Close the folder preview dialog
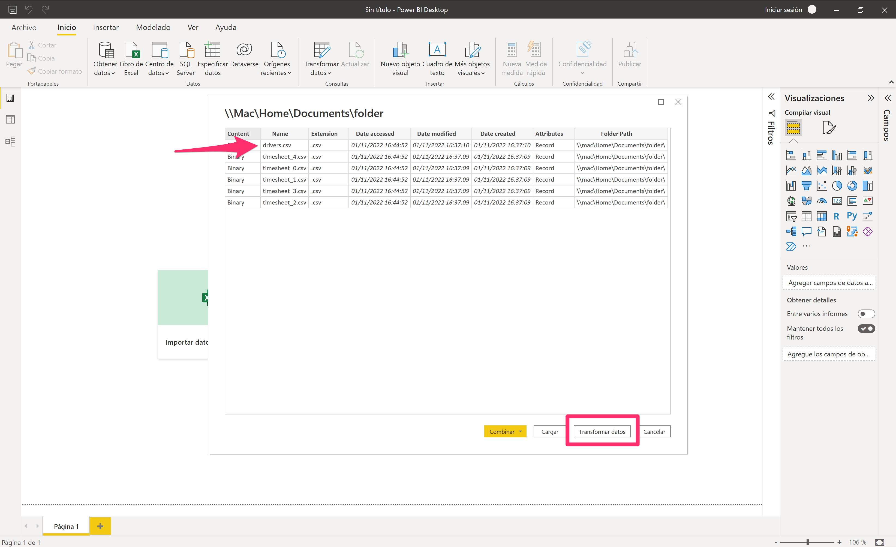Screen dimensions: 896x547 tap(678, 102)
